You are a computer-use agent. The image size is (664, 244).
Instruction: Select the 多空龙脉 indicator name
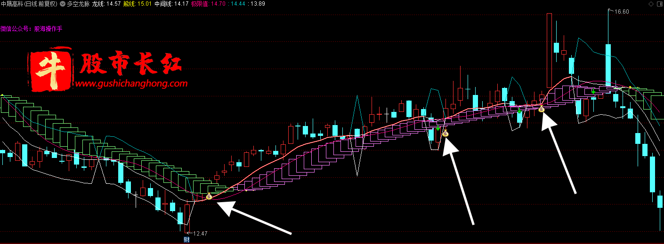click(78, 4)
